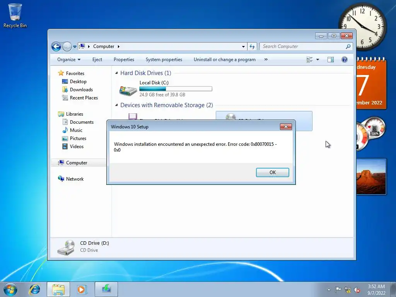The width and height of the screenshot is (396, 297).
Task: Click the taskbar clock showing 3:52 AM
Action: pos(376,289)
